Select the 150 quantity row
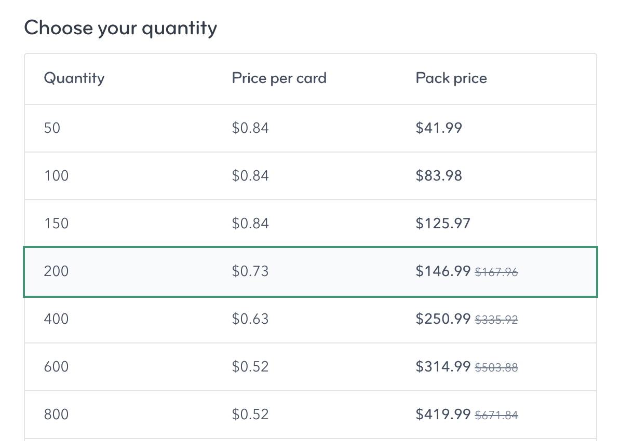Viewport: 620px width, 441px height. 56,224
